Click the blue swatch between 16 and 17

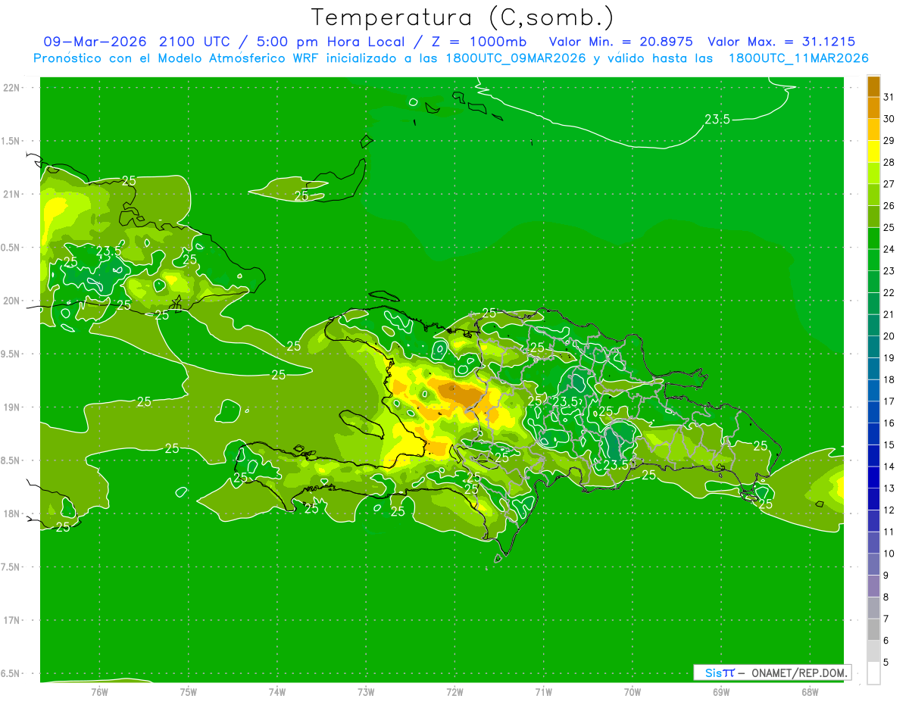click(x=873, y=412)
